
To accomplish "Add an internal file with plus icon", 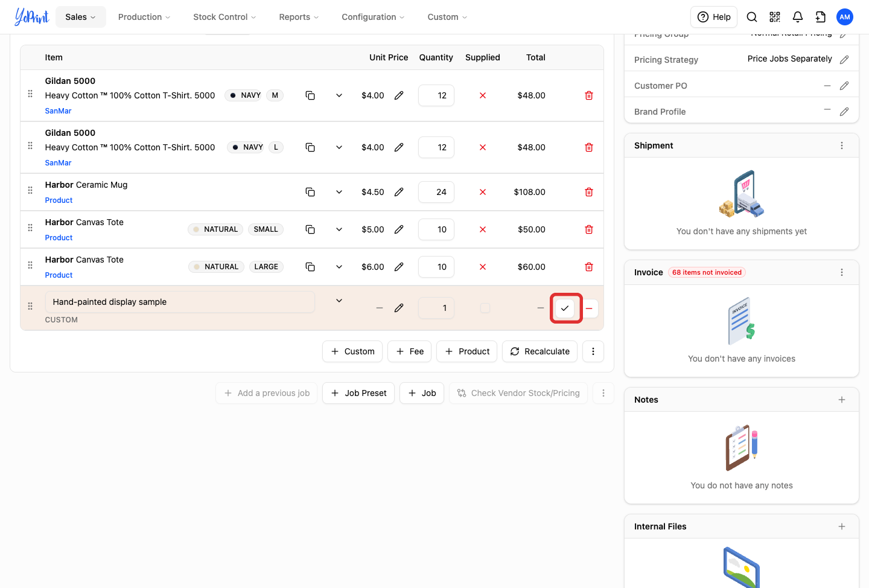I will click(x=842, y=526).
